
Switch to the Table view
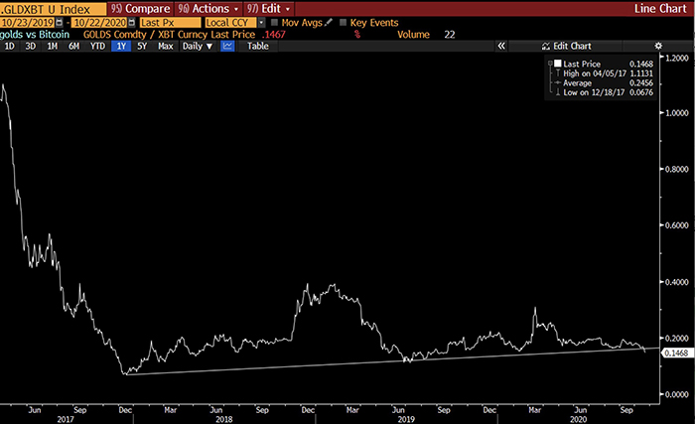[257, 46]
